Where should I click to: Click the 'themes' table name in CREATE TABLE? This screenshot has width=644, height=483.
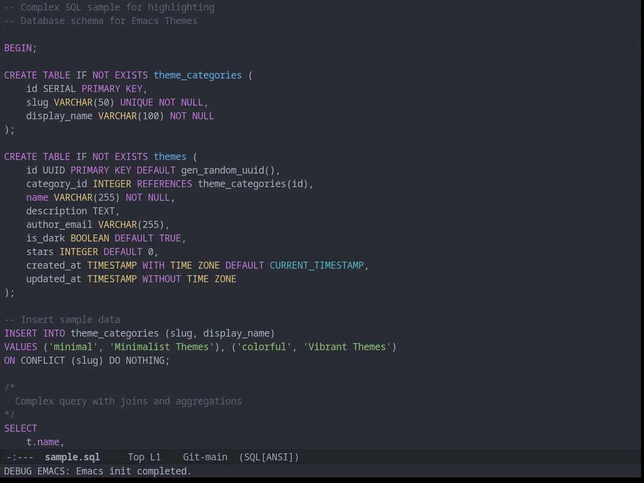(x=170, y=156)
